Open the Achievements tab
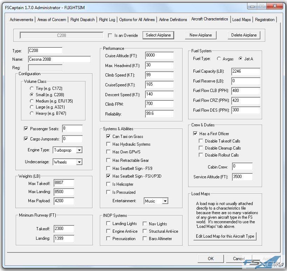Viewport: 287px width, 271px height. [21, 20]
